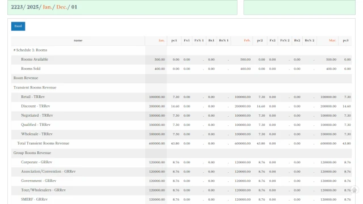Select the Transient Rooms Revenue group row
363x204 pixels.
click(181, 88)
